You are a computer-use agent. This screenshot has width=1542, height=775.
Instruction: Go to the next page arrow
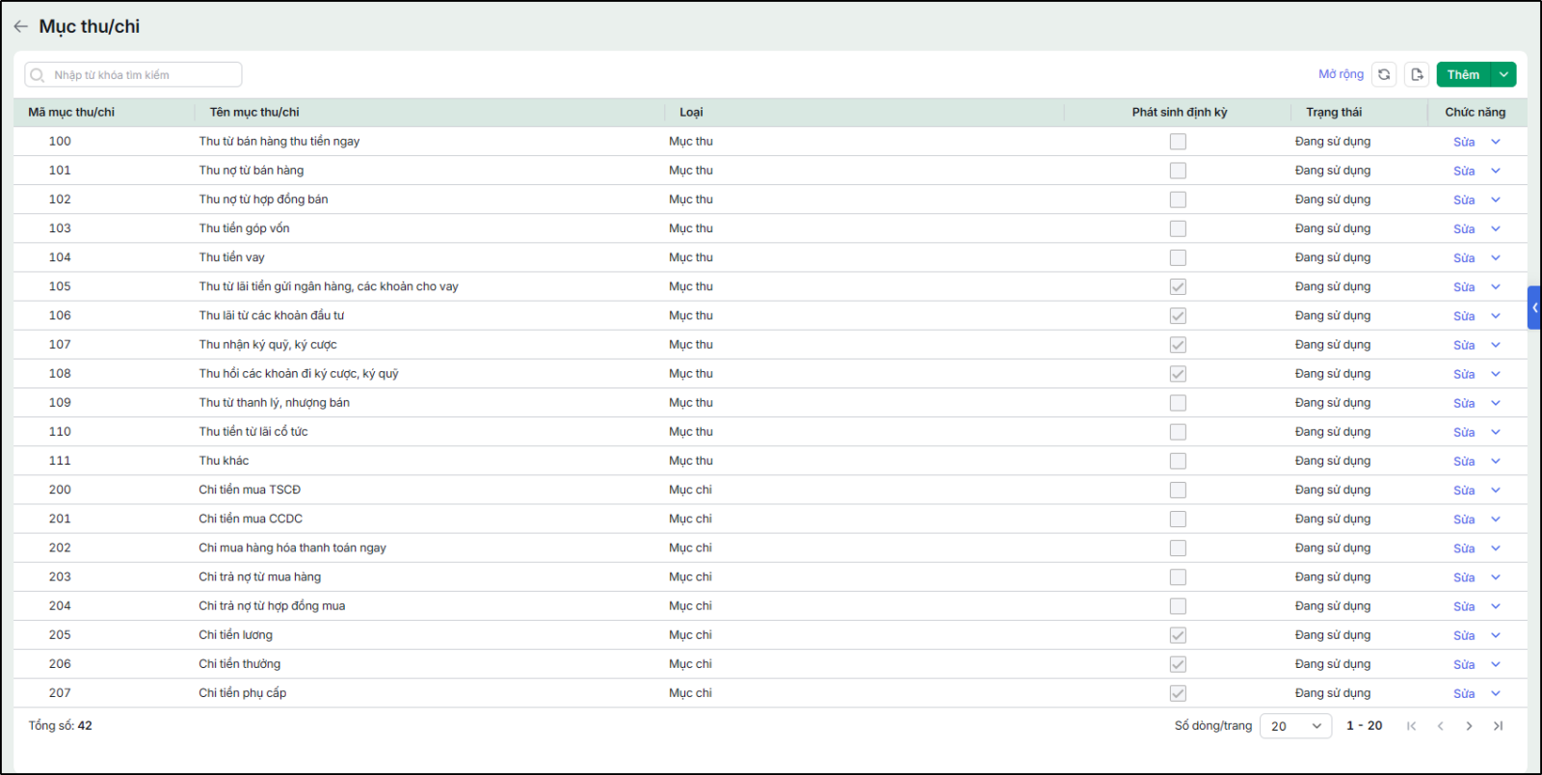1469,726
